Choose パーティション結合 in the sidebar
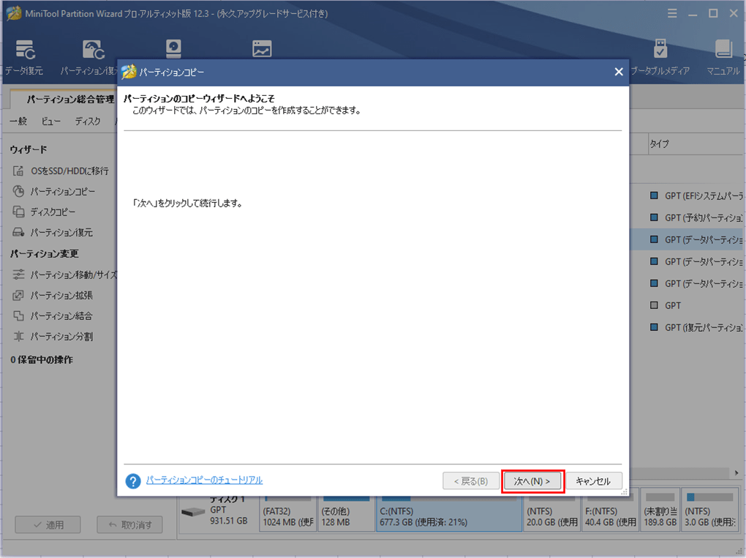Screen dimensions: 746x558 53,316
